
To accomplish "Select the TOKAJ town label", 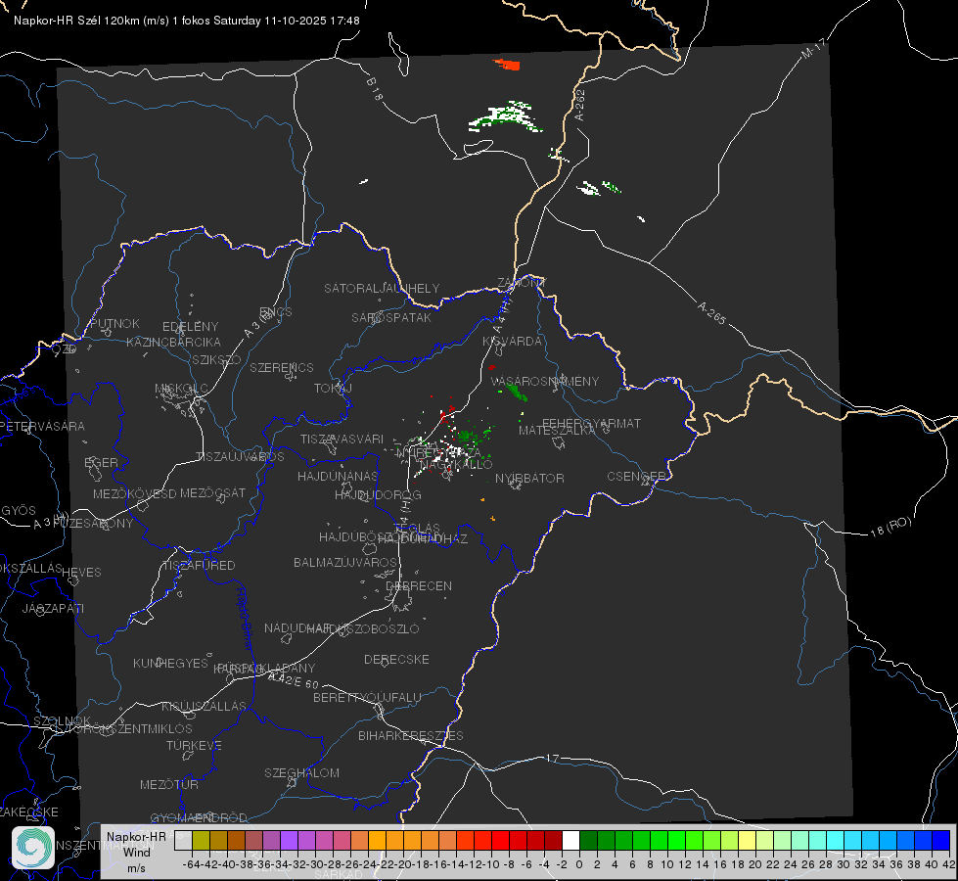I will click(333, 389).
